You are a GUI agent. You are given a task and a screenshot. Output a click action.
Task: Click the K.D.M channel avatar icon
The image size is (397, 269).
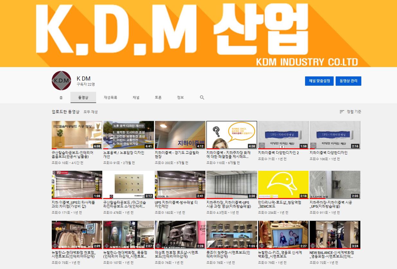pos(61,80)
